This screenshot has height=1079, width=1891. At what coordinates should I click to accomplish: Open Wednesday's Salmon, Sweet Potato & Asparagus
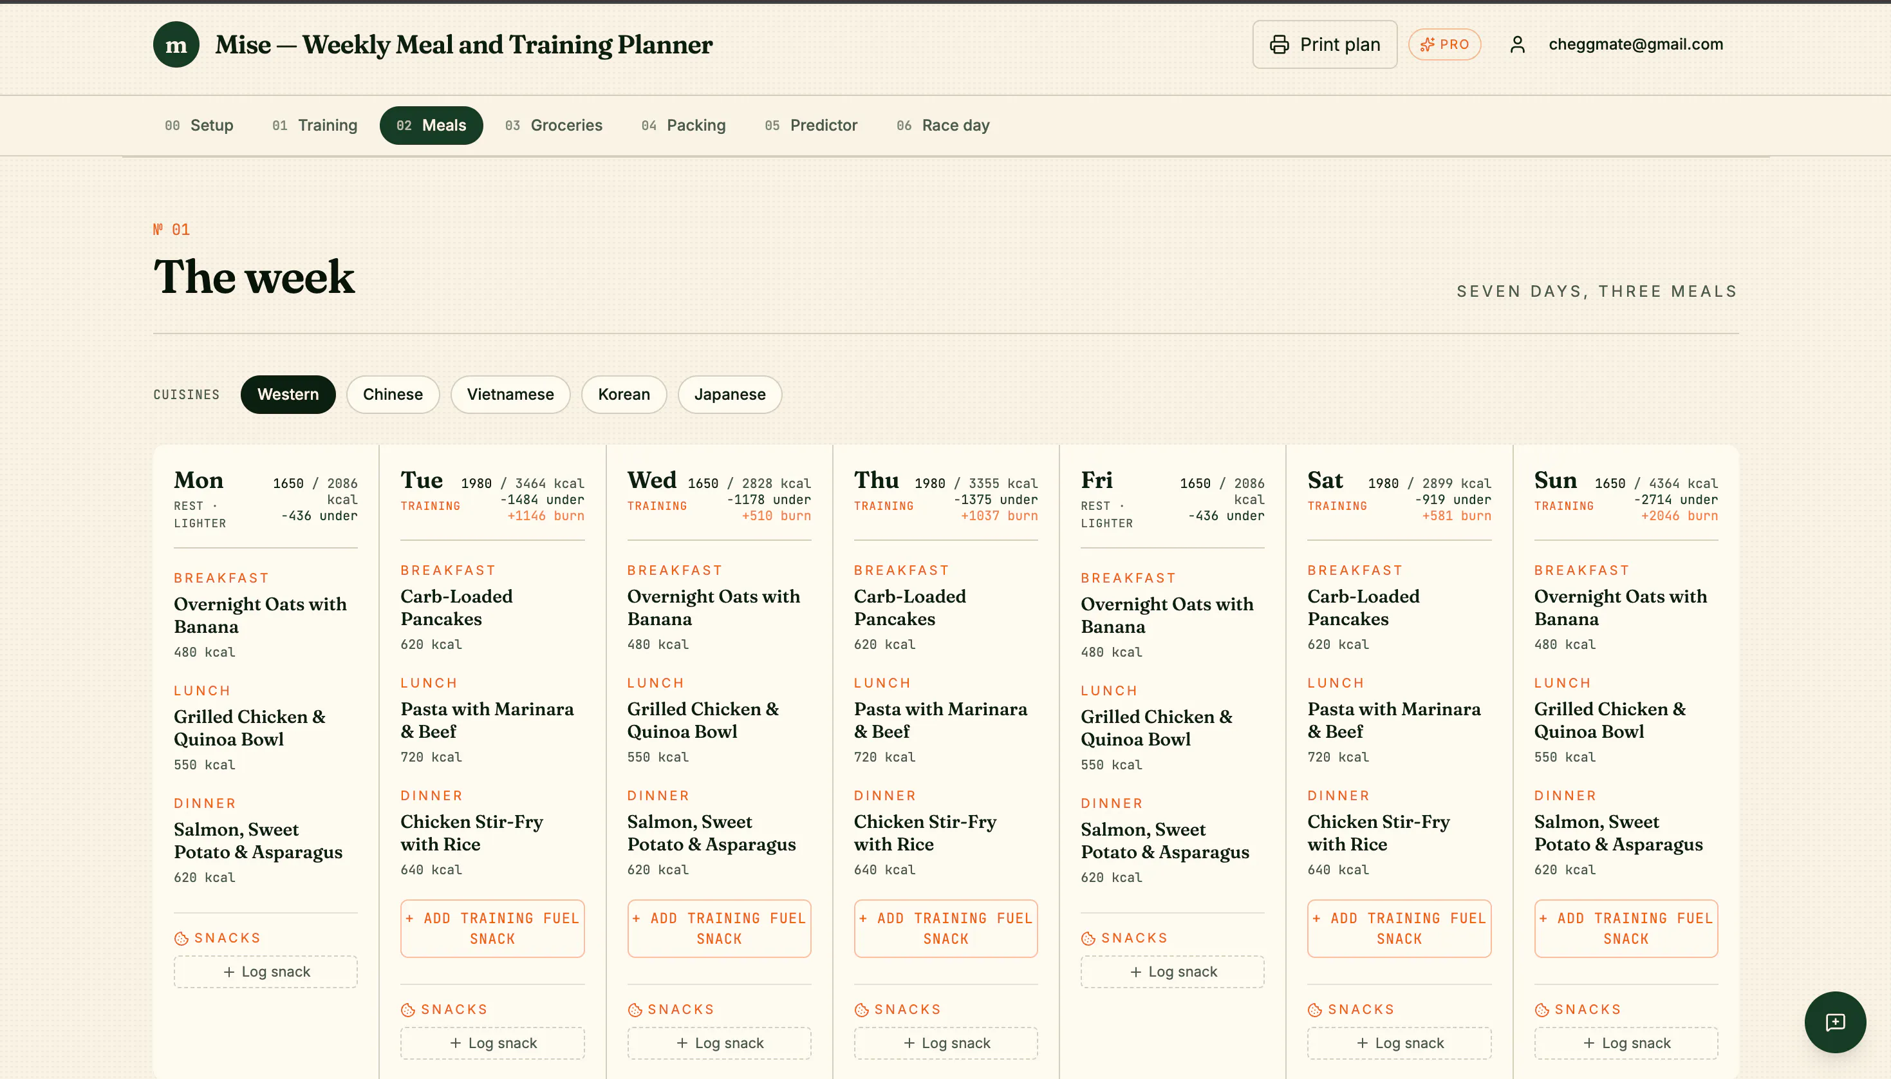point(711,833)
